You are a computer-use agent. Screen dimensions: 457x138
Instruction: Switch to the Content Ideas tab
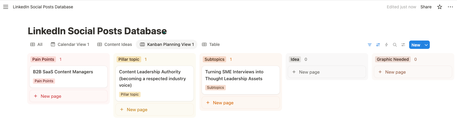115,44
